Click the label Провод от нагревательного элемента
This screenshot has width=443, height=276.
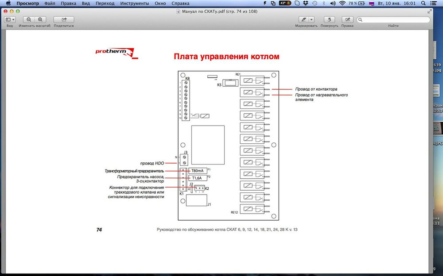point(322,97)
